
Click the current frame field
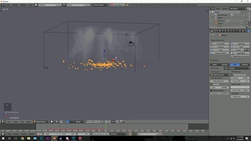[84, 134]
